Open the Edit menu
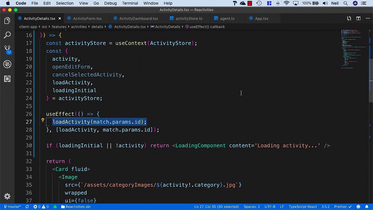373x210 pixels. pos(47,3)
